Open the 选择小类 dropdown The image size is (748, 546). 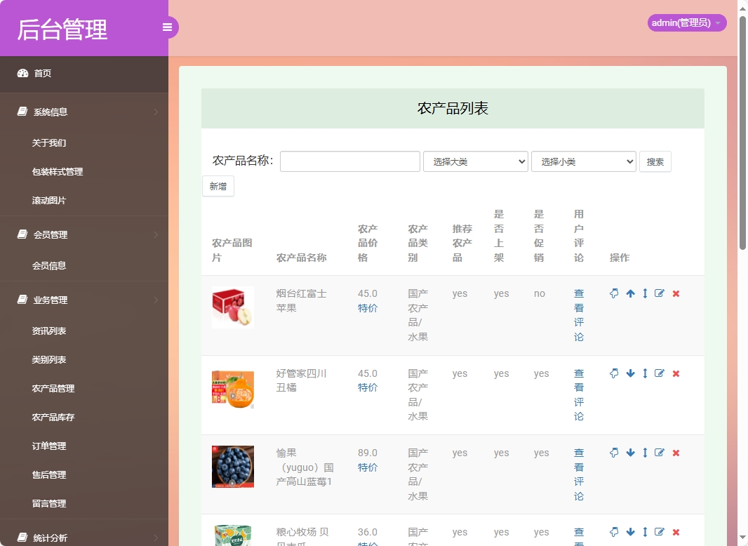click(583, 161)
